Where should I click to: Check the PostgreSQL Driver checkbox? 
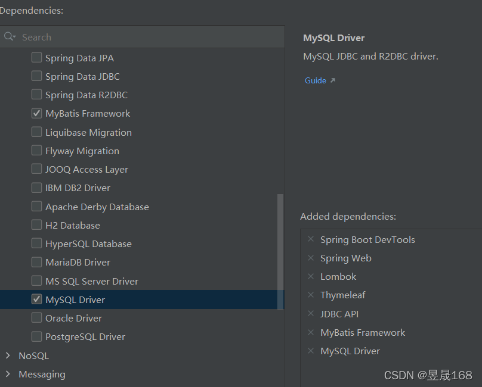(36, 336)
